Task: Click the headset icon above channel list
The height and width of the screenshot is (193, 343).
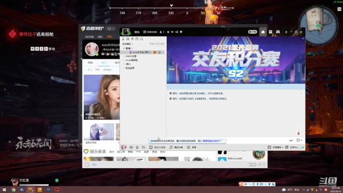Action: coord(128,39)
